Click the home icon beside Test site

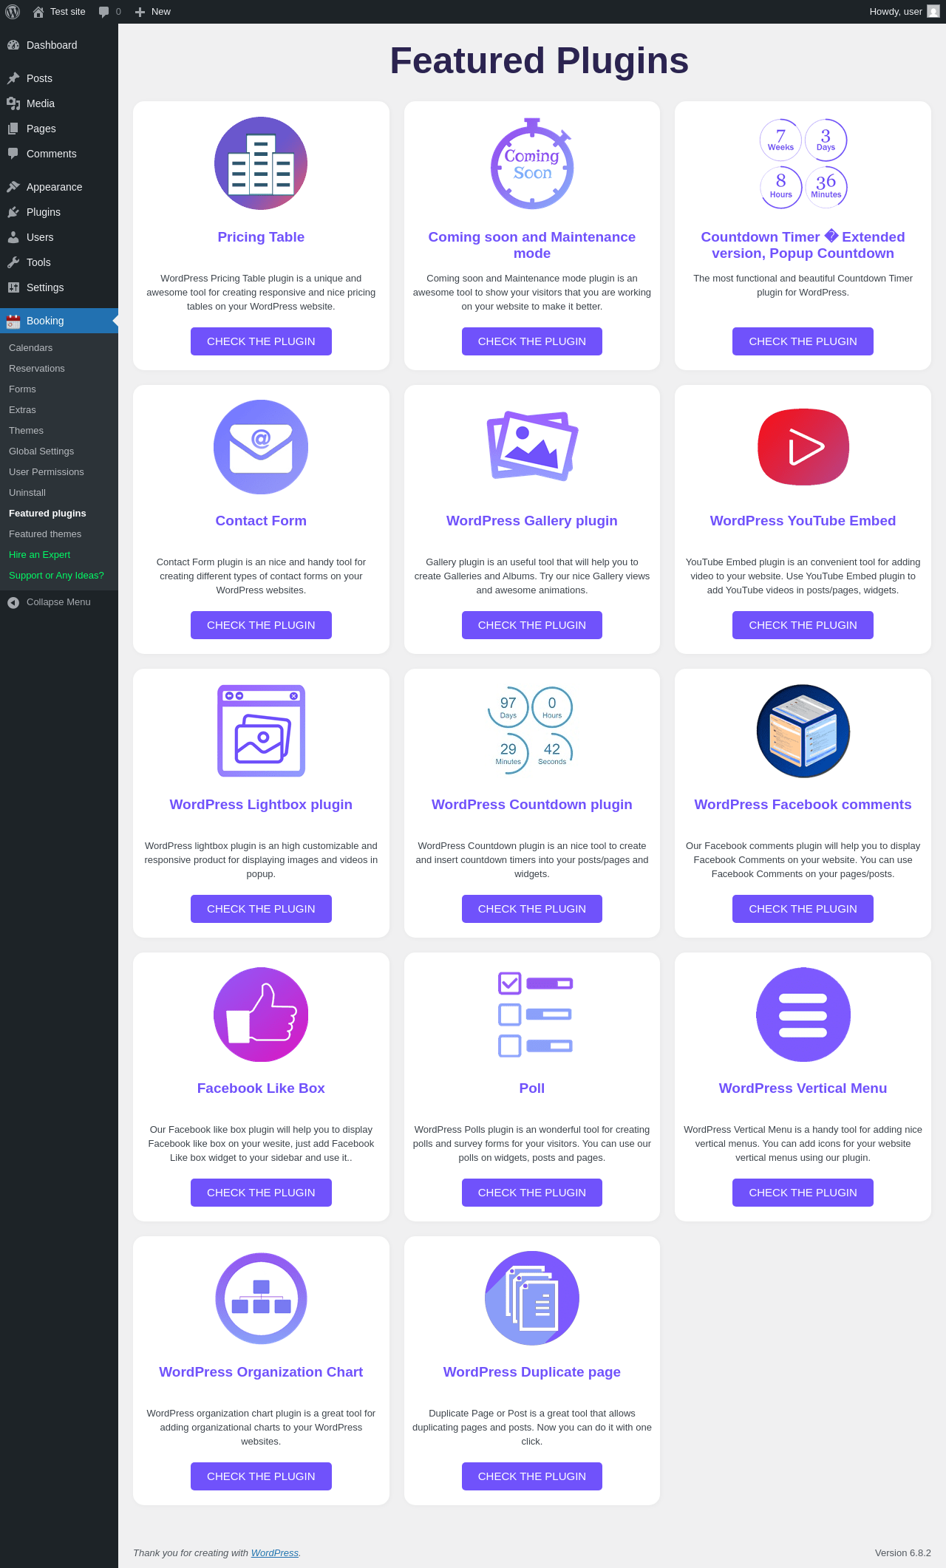pos(38,12)
